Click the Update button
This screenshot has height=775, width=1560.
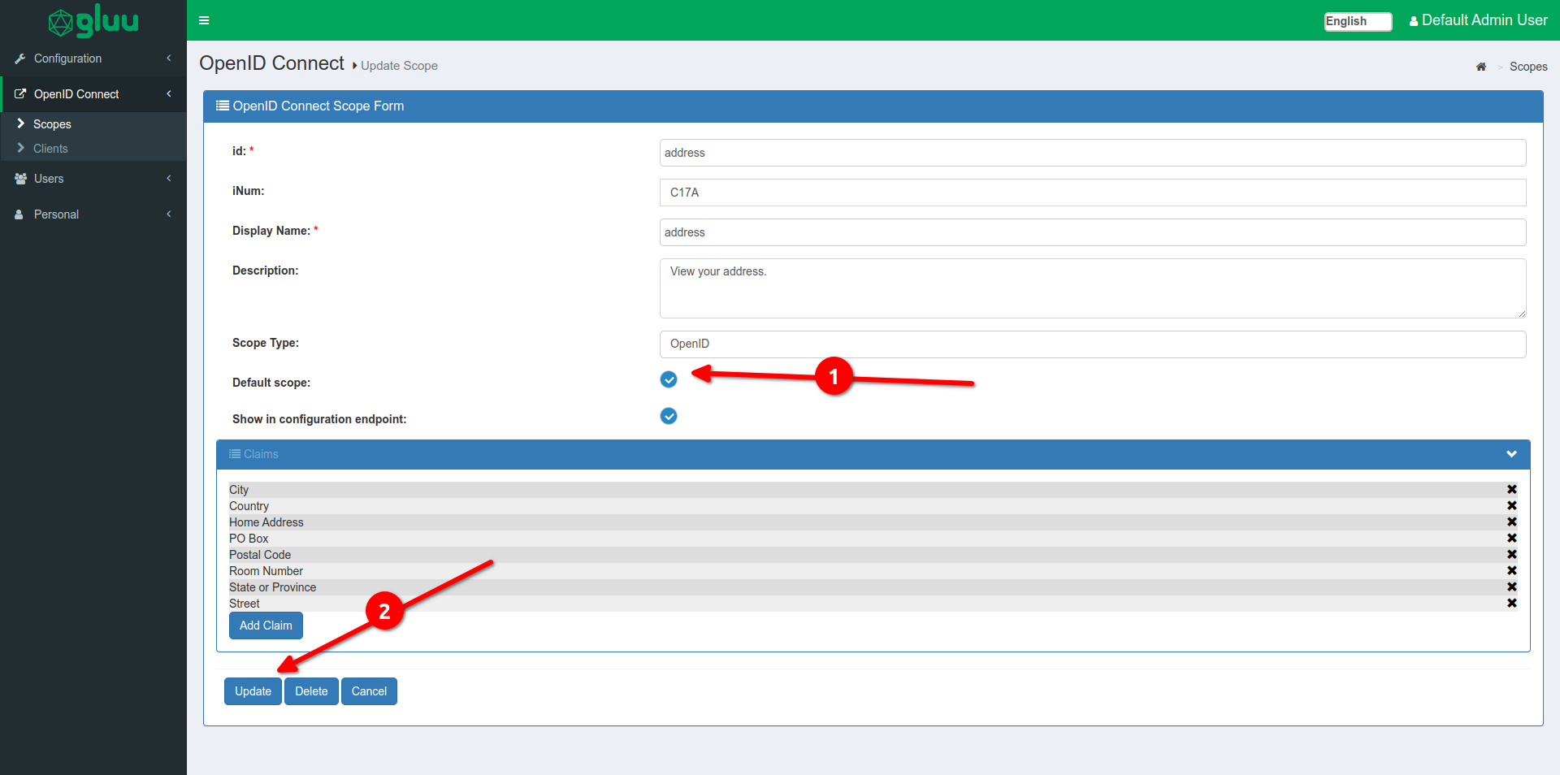[x=253, y=691]
